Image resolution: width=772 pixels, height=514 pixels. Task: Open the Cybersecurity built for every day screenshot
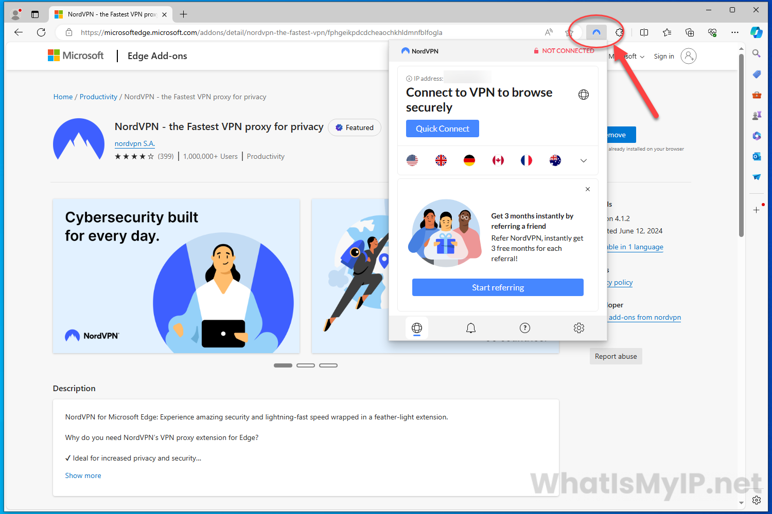coord(176,276)
